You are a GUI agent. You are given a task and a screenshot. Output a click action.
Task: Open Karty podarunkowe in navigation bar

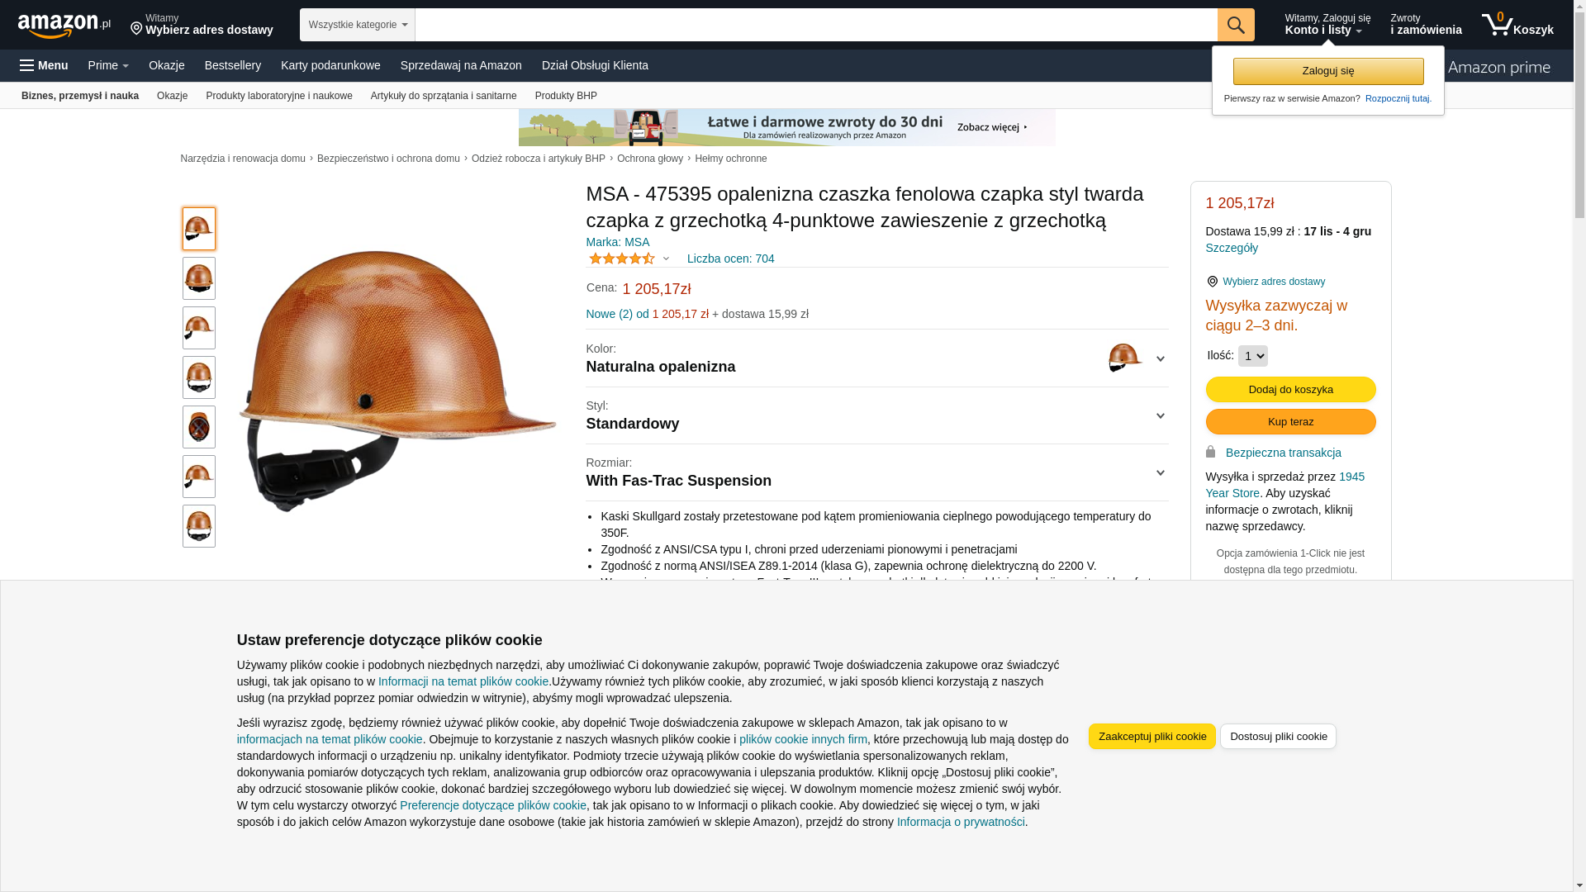[x=330, y=65]
